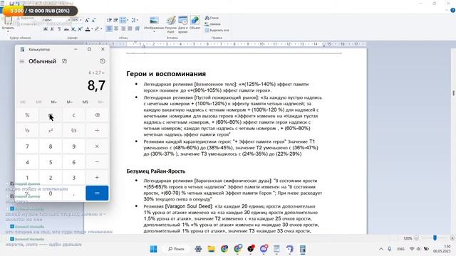Clear the Calculator with the C key

[74, 115]
